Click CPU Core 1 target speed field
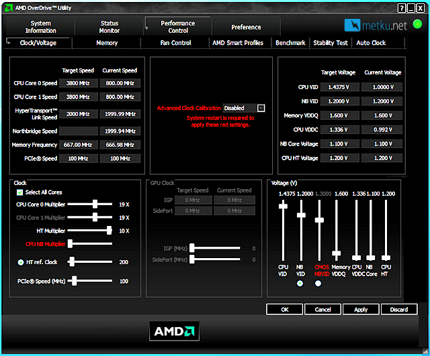This screenshot has width=430, height=356. (x=78, y=97)
